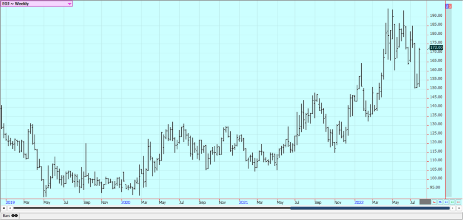The image size is (463, 220).
Task: Step forward one bar with right arrow
Action: coord(453,208)
